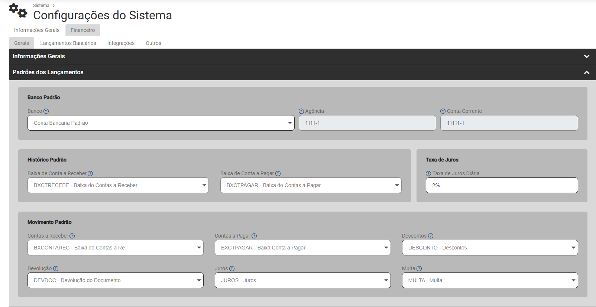This screenshot has width=596, height=307.
Task: Click the Taxa de Juros Diária input field
Action: click(502, 185)
